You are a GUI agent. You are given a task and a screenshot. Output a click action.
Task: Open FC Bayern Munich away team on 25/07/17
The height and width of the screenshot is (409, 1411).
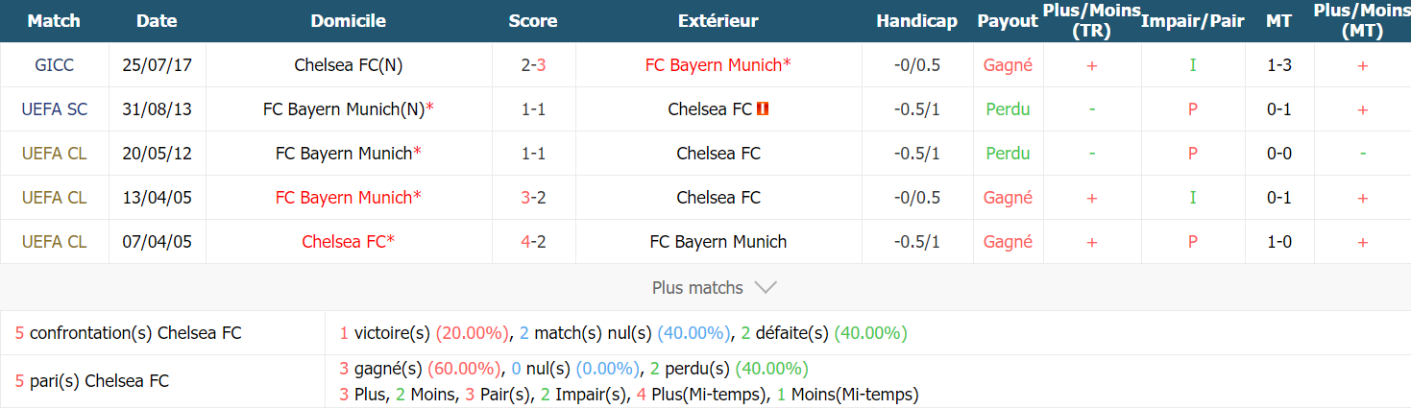718,65
